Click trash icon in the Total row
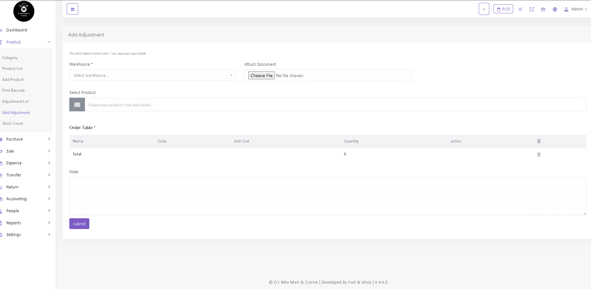The width and height of the screenshot is (591, 289). (x=539, y=154)
